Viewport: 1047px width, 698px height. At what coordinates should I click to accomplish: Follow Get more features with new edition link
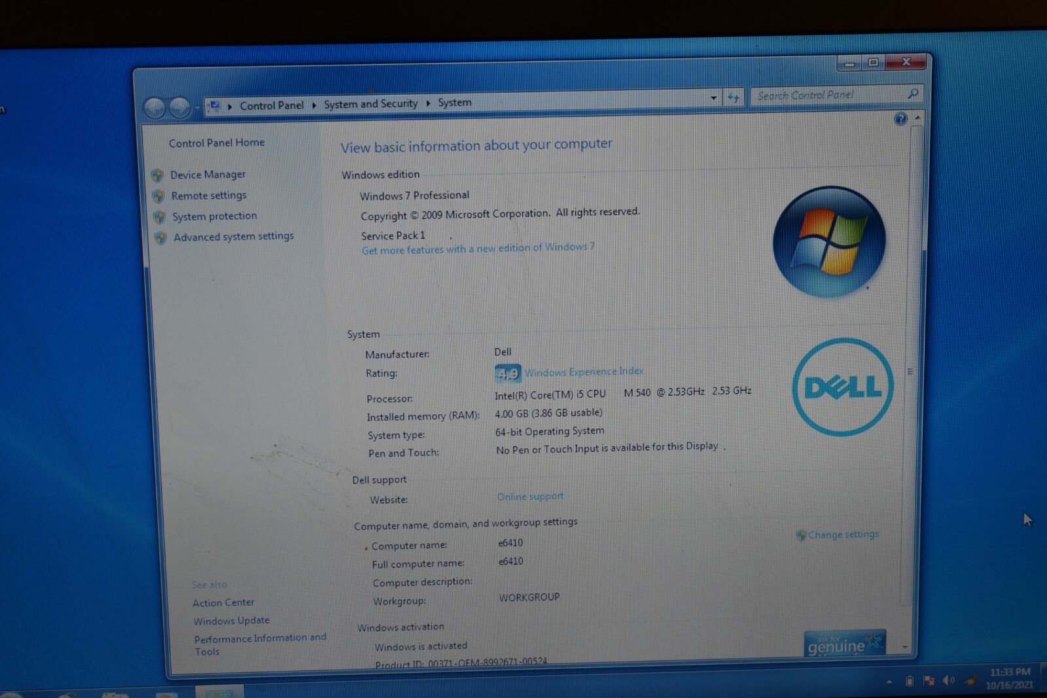coord(478,249)
